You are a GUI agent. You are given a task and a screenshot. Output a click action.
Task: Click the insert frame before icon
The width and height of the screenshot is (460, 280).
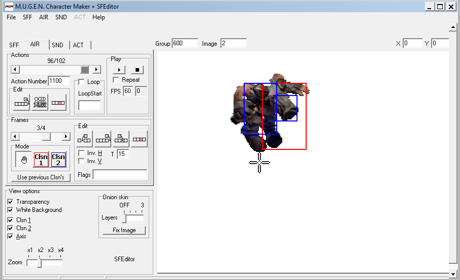coord(84,139)
